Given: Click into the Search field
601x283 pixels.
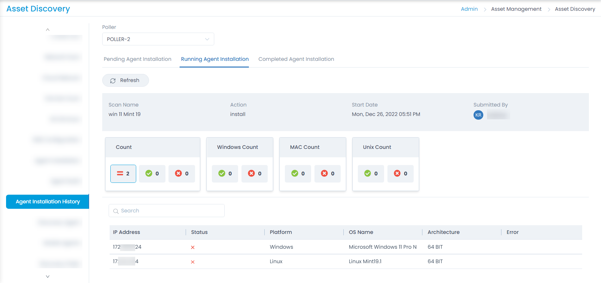Looking at the screenshot, I should pos(166,211).
